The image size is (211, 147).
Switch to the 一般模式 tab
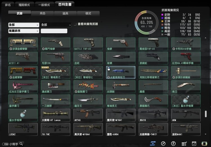tap(44, 5)
